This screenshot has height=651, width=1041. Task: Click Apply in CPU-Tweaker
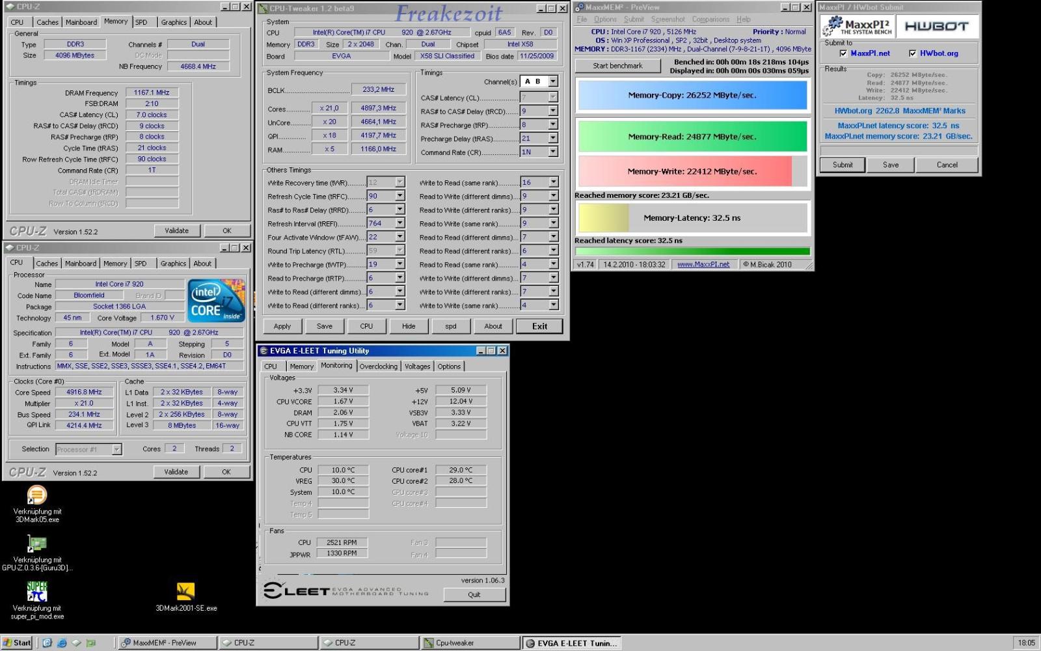(282, 326)
